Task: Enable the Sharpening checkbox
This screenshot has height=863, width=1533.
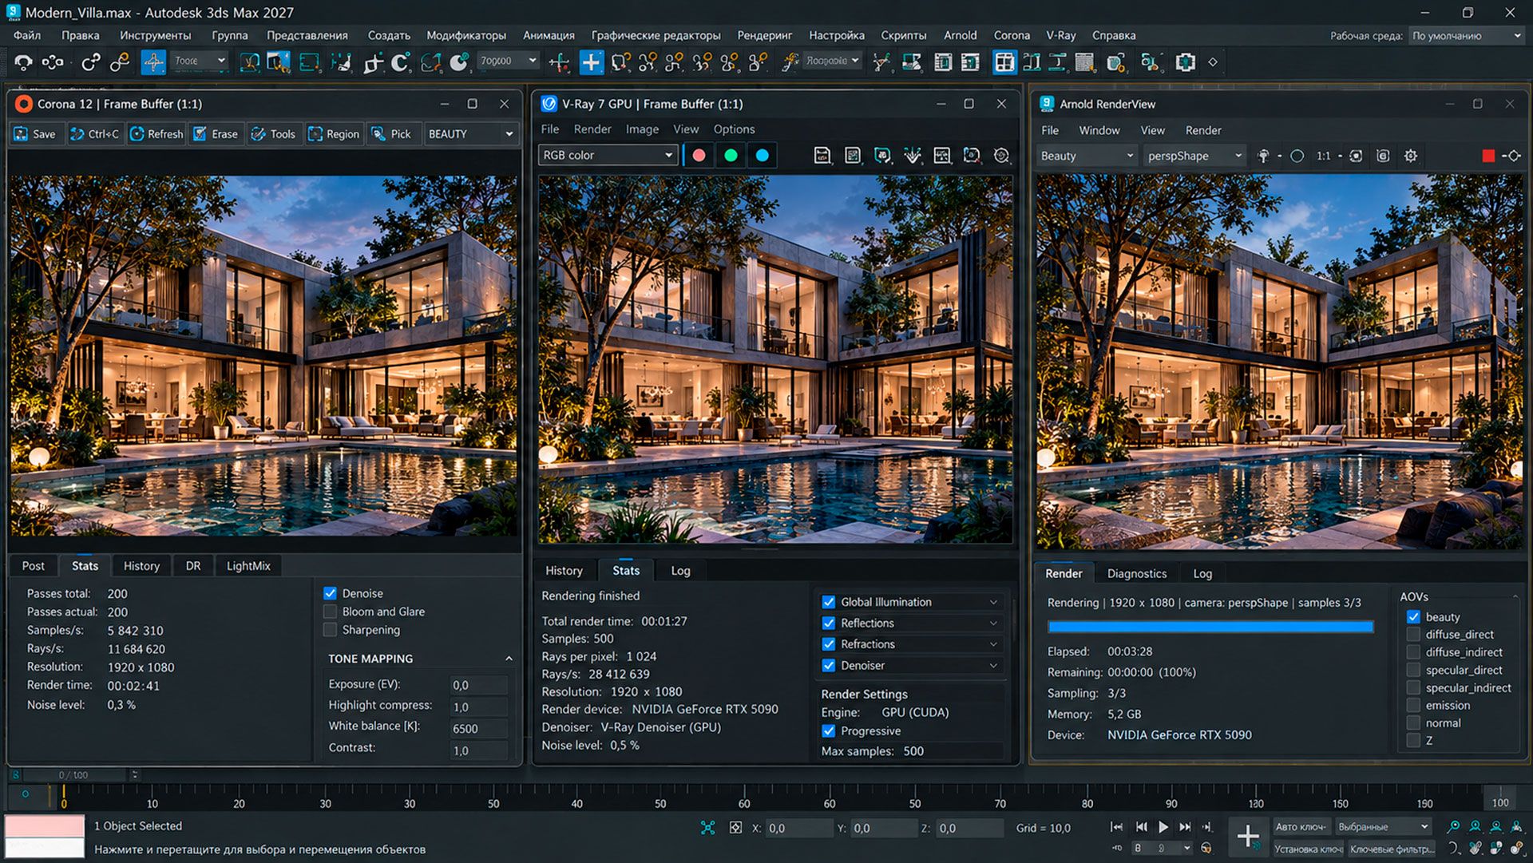Action: click(330, 630)
